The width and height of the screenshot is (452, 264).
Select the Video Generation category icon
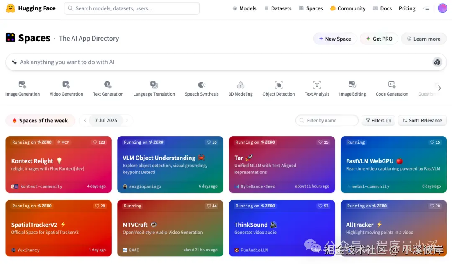66,85
